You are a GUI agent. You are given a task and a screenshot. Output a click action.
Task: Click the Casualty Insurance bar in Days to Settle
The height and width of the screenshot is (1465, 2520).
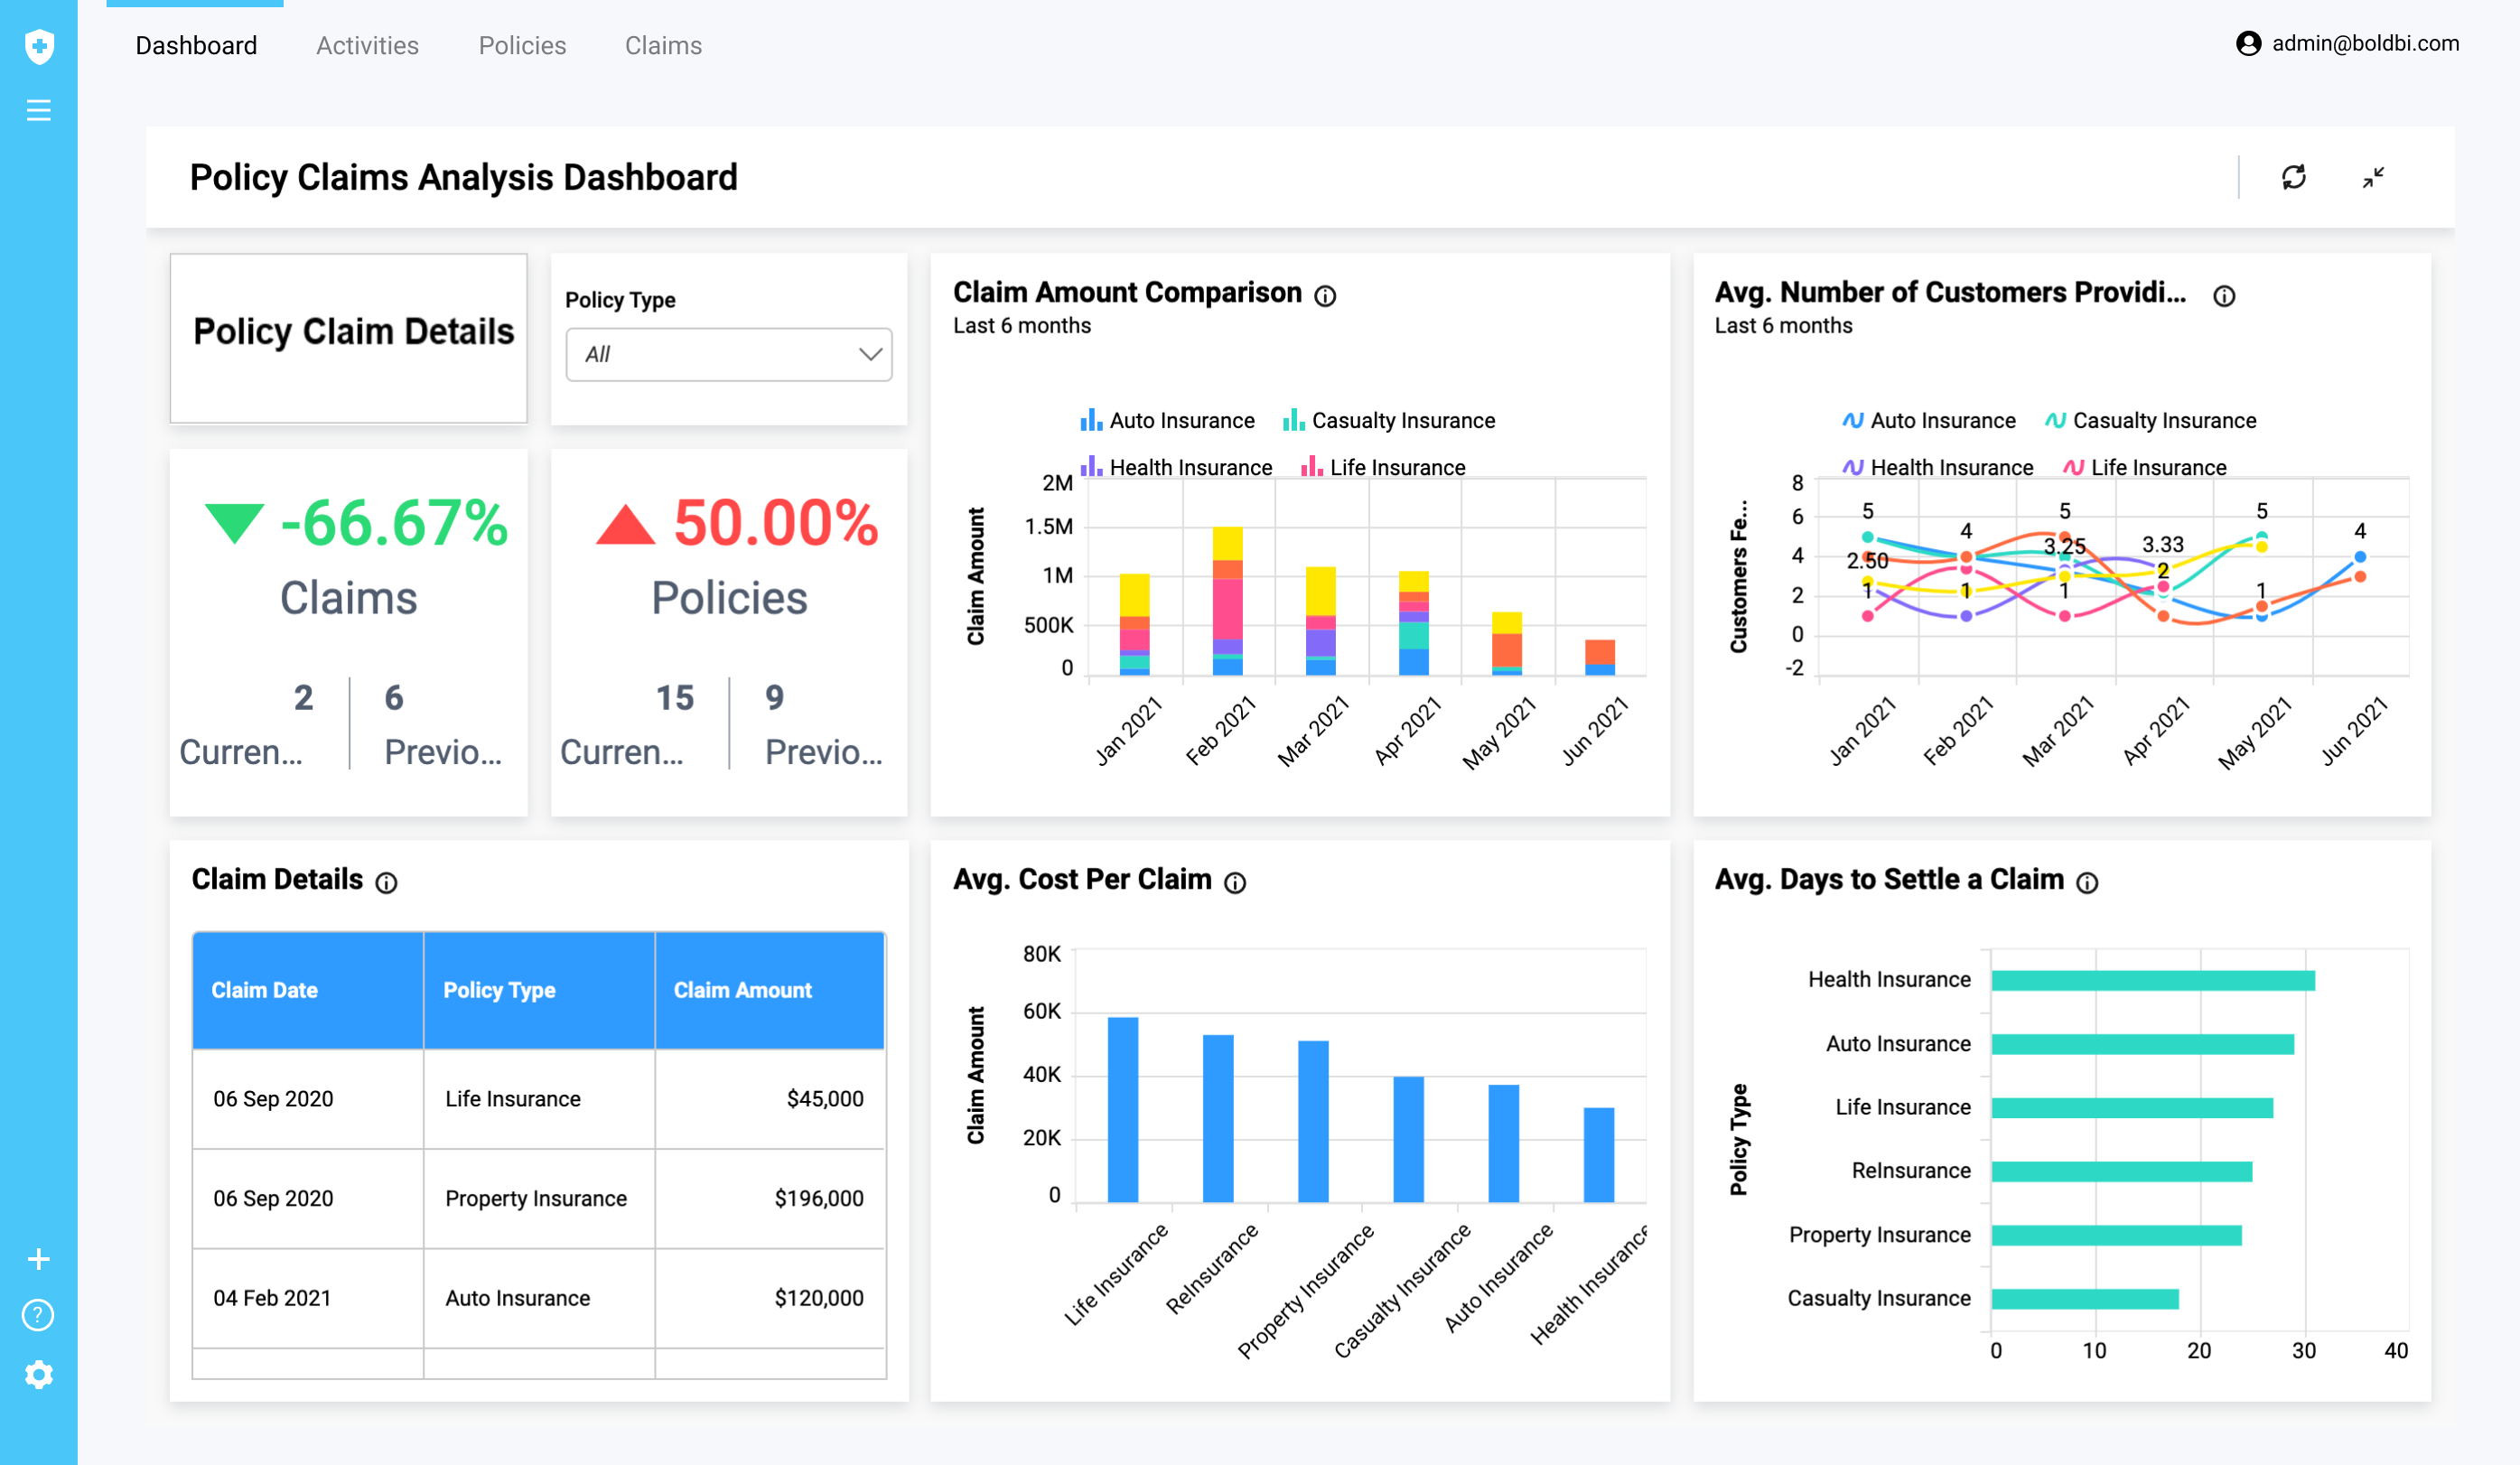(x=2085, y=1299)
